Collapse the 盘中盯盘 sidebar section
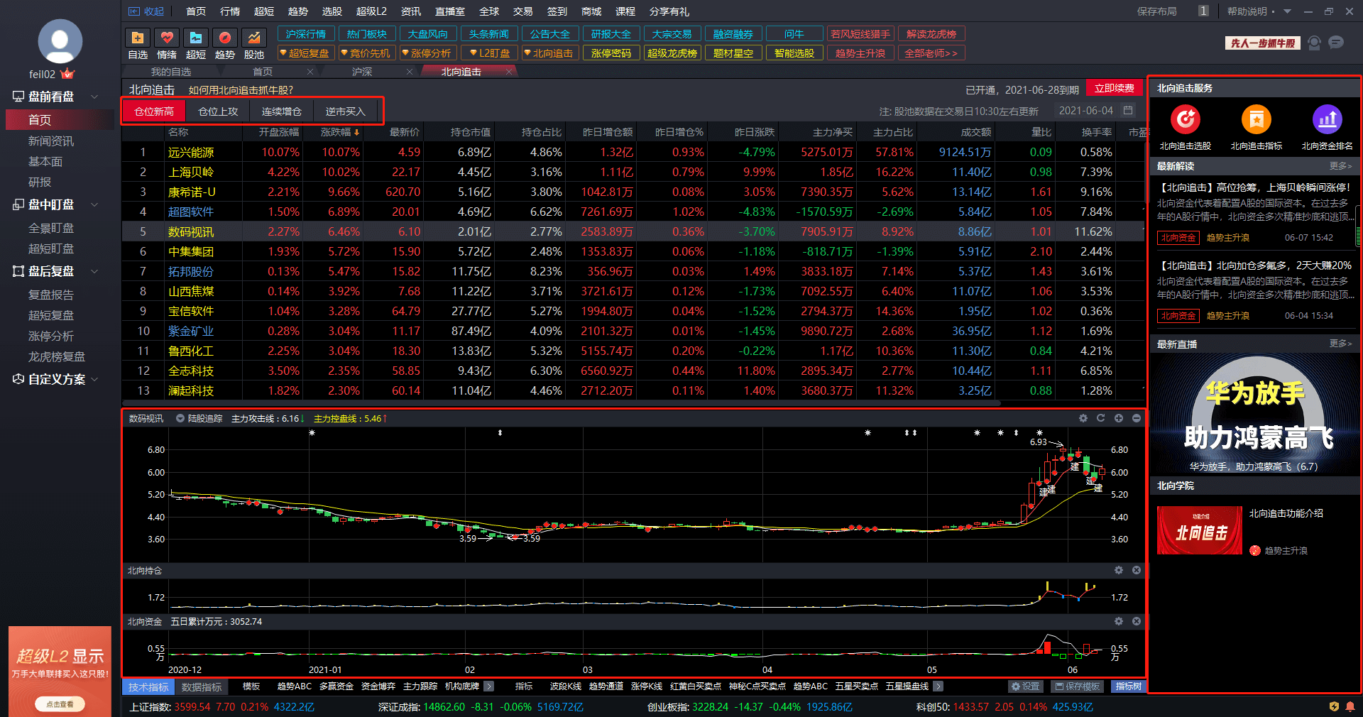This screenshot has width=1363, height=717. coord(94,204)
